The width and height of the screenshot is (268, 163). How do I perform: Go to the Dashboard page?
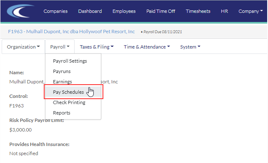pyautogui.click(x=90, y=11)
